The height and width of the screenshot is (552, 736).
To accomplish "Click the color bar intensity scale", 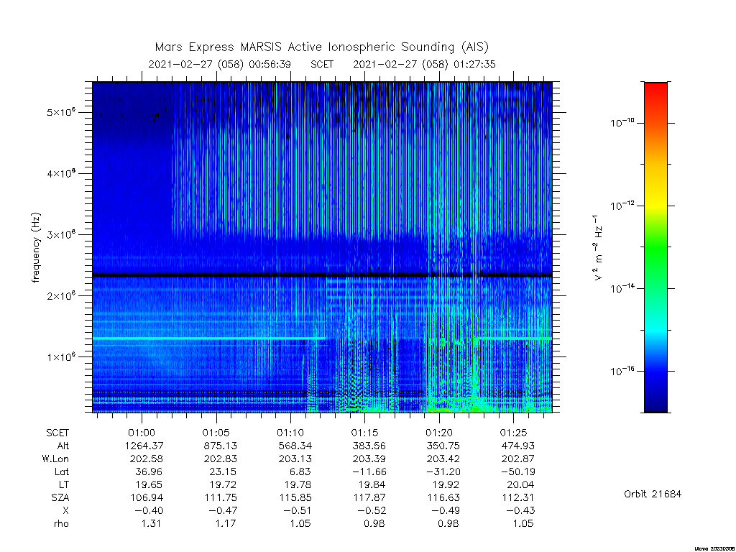I will click(655, 247).
